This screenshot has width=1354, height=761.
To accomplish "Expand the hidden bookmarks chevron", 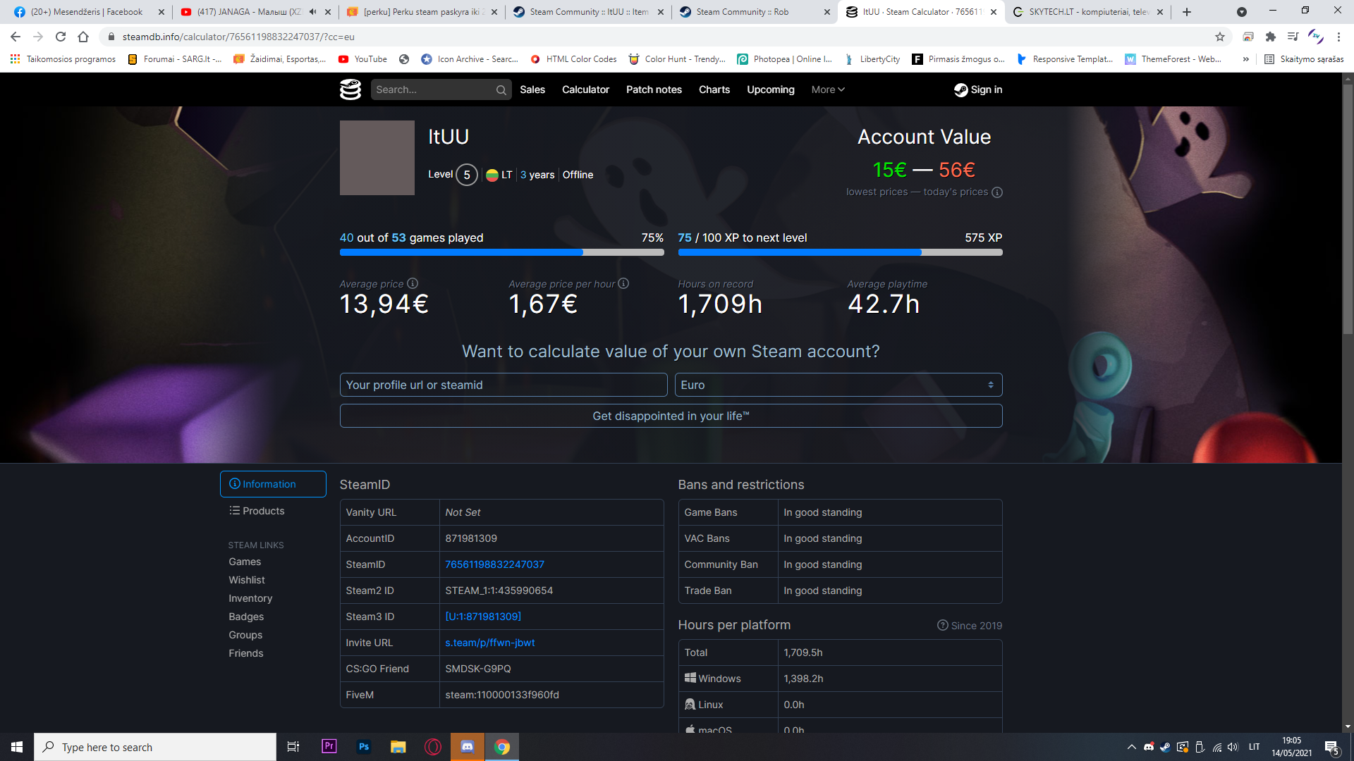I will [1246, 59].
